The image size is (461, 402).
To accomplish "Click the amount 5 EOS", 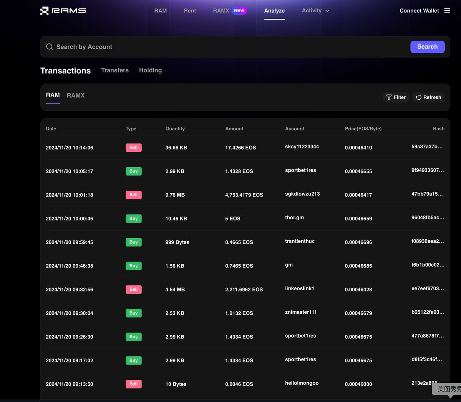I will click(x=233, y=219).
